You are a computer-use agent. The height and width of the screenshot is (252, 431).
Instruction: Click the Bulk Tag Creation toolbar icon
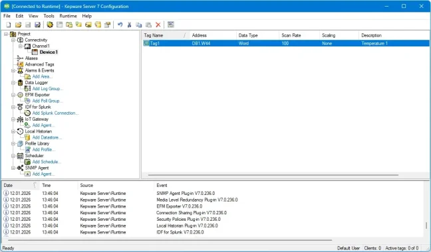88,25
